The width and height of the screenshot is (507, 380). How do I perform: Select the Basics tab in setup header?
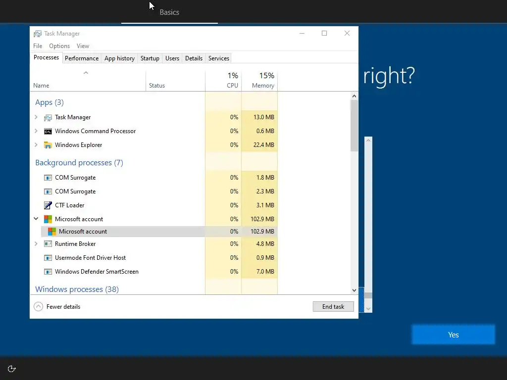(169, 12)
